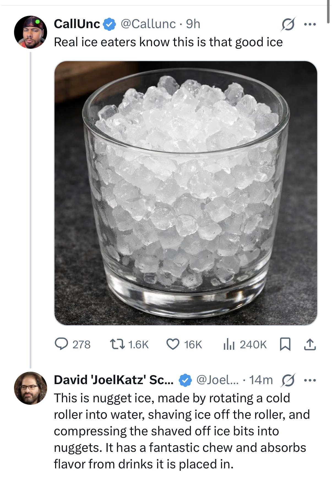332x478 pixels.
Task: Open David 'JoelKatz' display name link
Action: tap(114, 380)
